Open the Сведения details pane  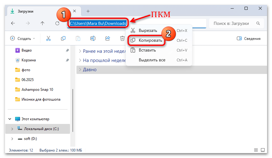click(249, 38)
